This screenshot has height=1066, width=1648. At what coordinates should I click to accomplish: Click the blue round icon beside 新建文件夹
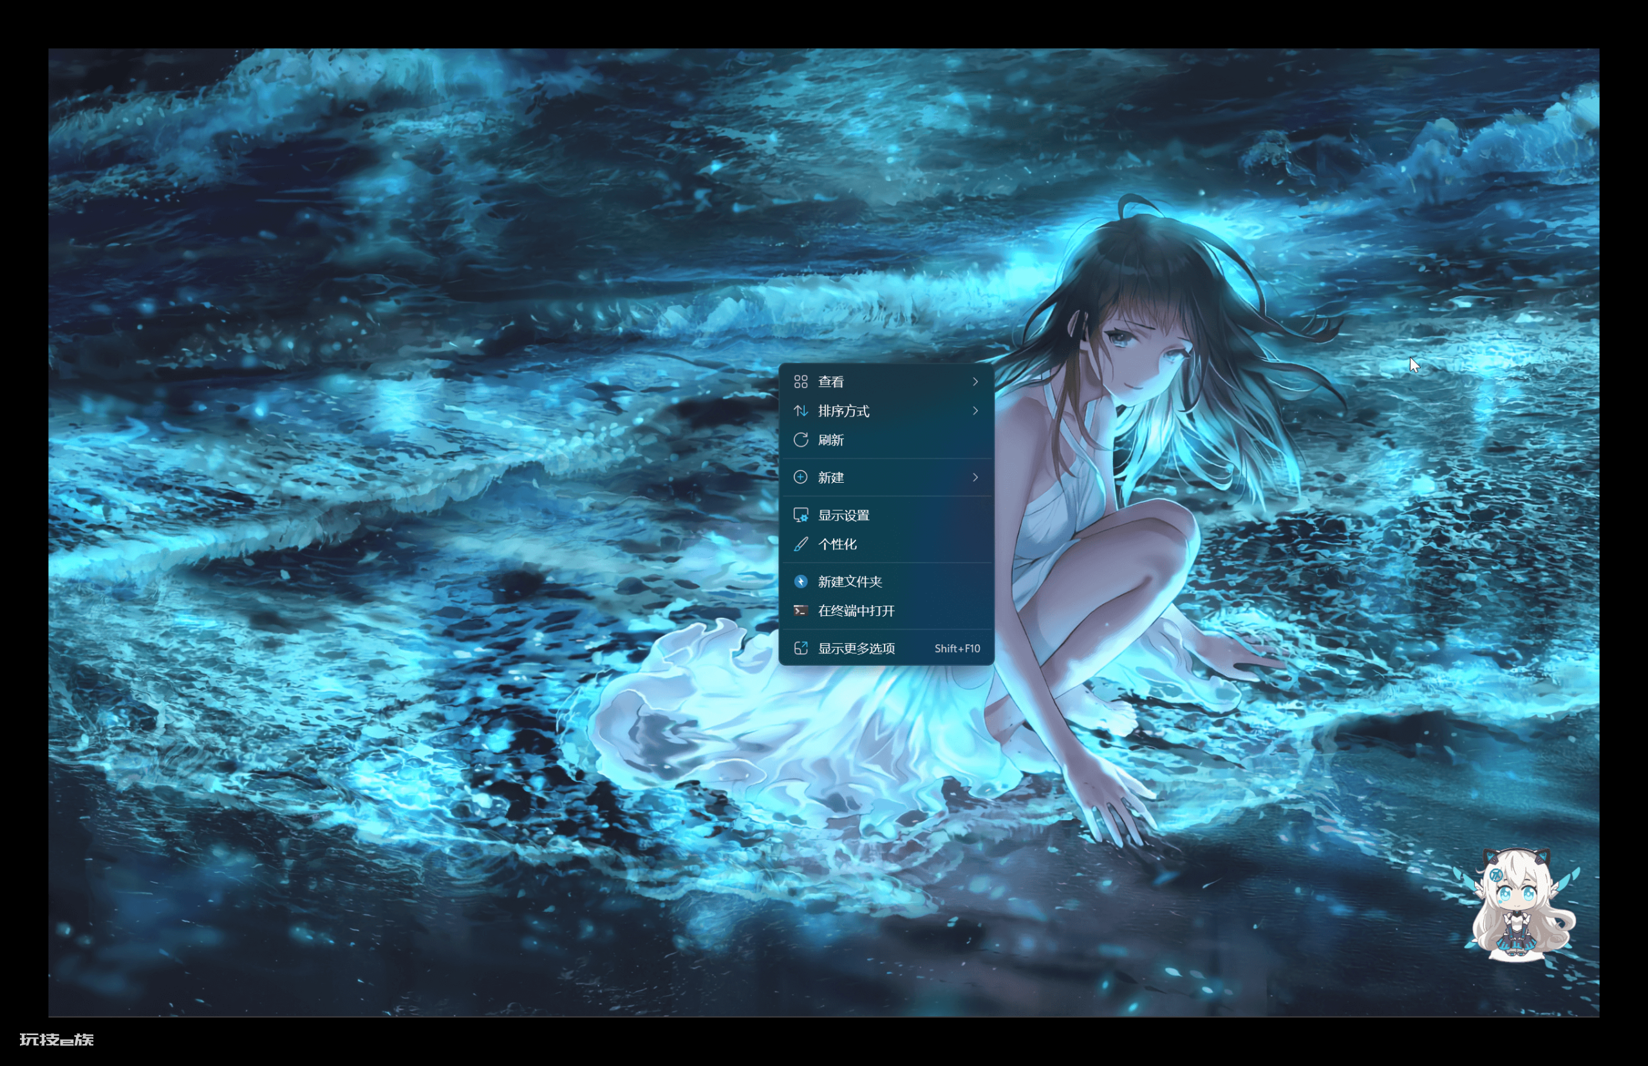[x=801, y=581]
